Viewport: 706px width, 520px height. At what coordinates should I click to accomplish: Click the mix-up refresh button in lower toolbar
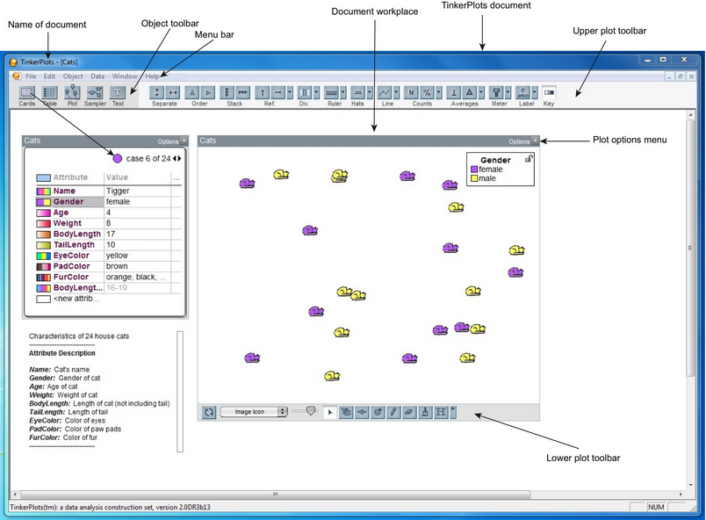coord(209,412)
